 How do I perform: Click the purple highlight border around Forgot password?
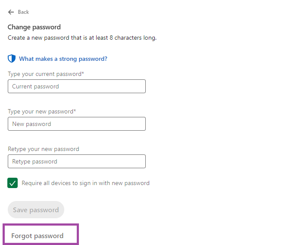click(x=41, y=224)
